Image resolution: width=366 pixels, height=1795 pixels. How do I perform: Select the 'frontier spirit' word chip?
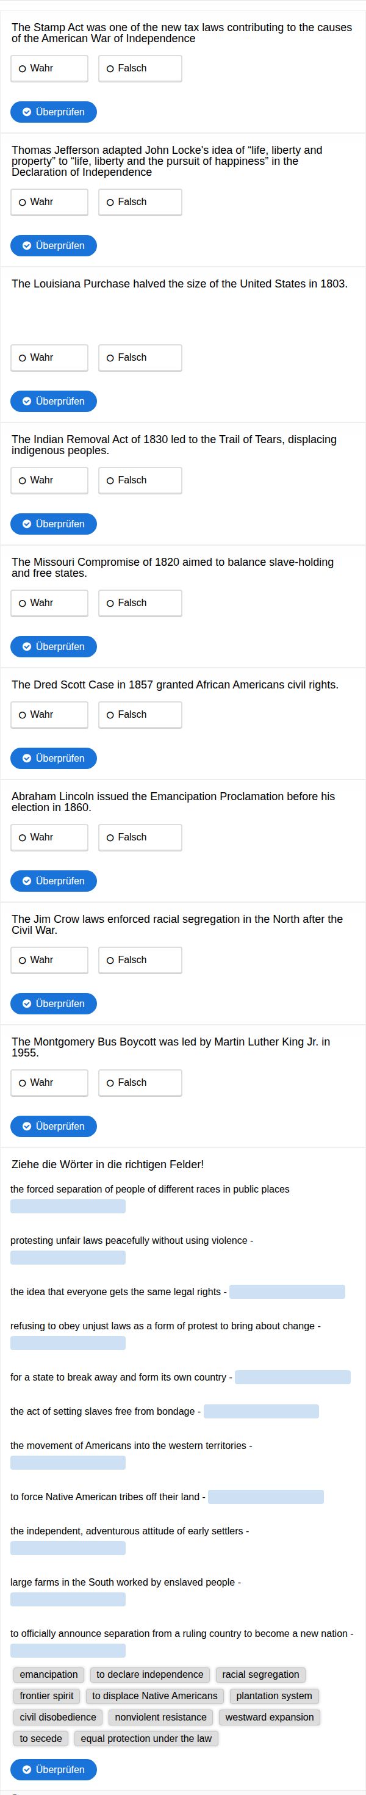pos(46,1696)
